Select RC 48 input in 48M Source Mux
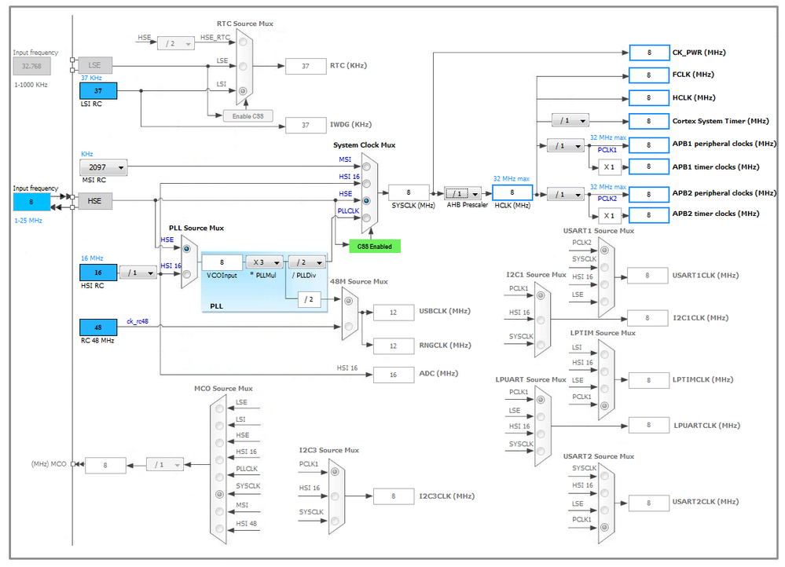The width and height of the screenshot is (785, 567). click(x=348, y=326)
